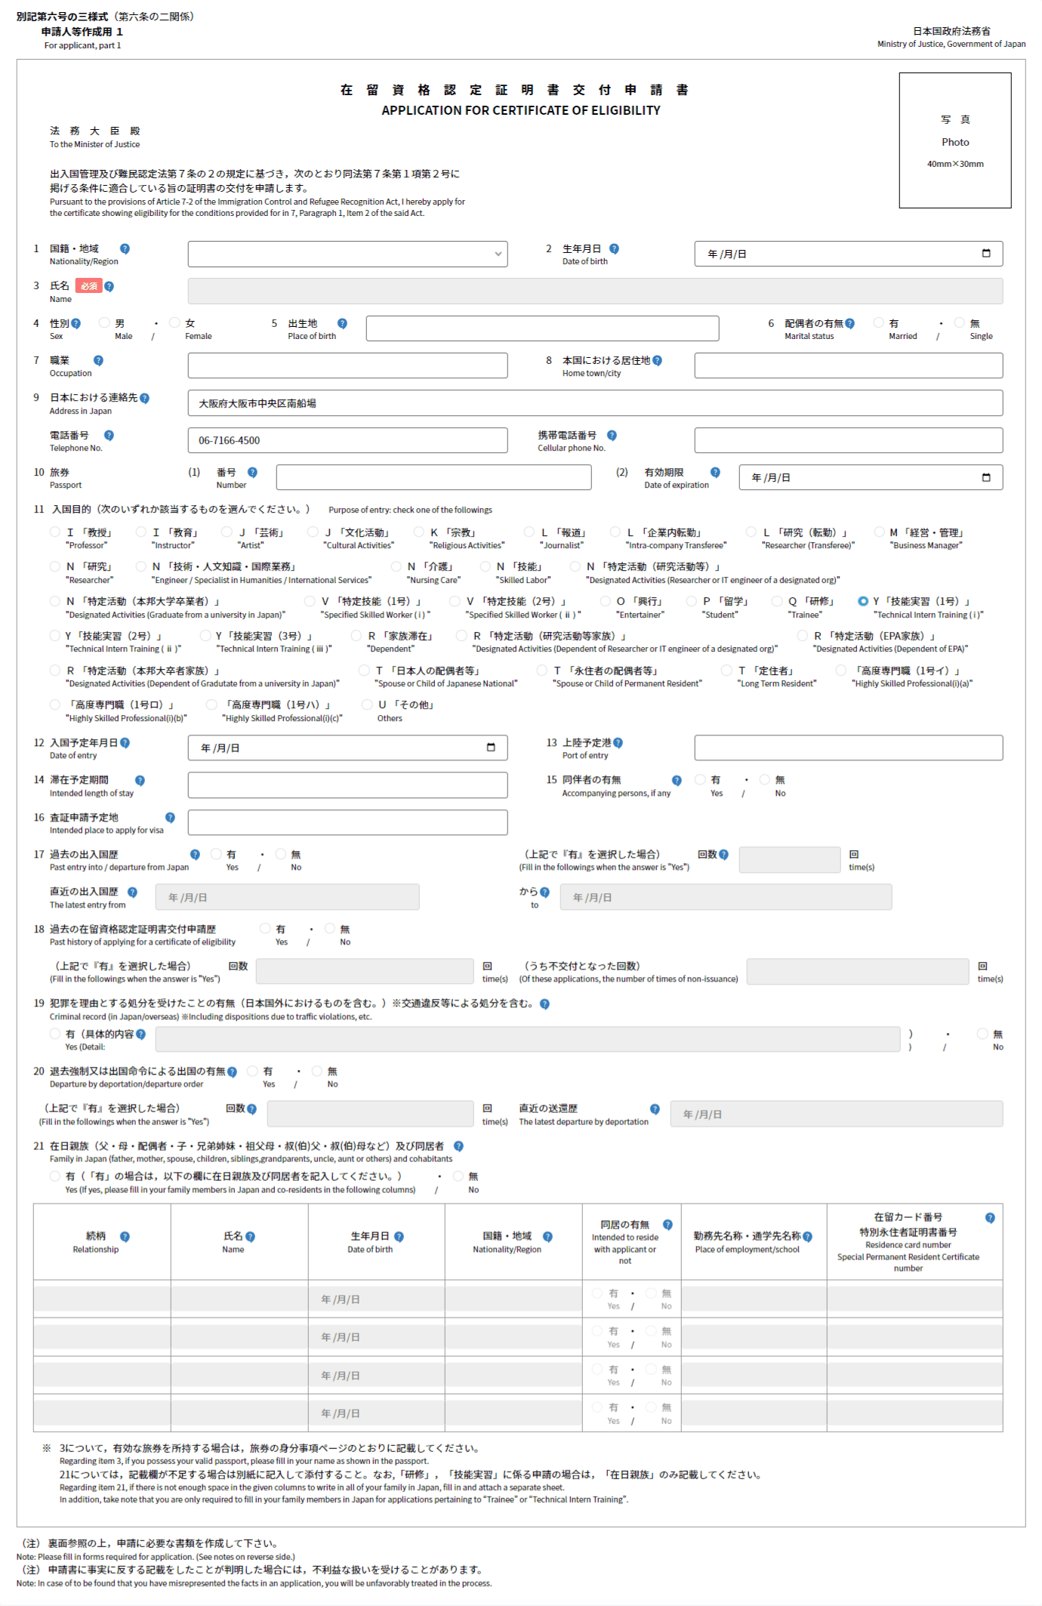Open calendar icon in Date of entry field
The height and width of the screenshot is (1606, 1042).
(491, 748)
